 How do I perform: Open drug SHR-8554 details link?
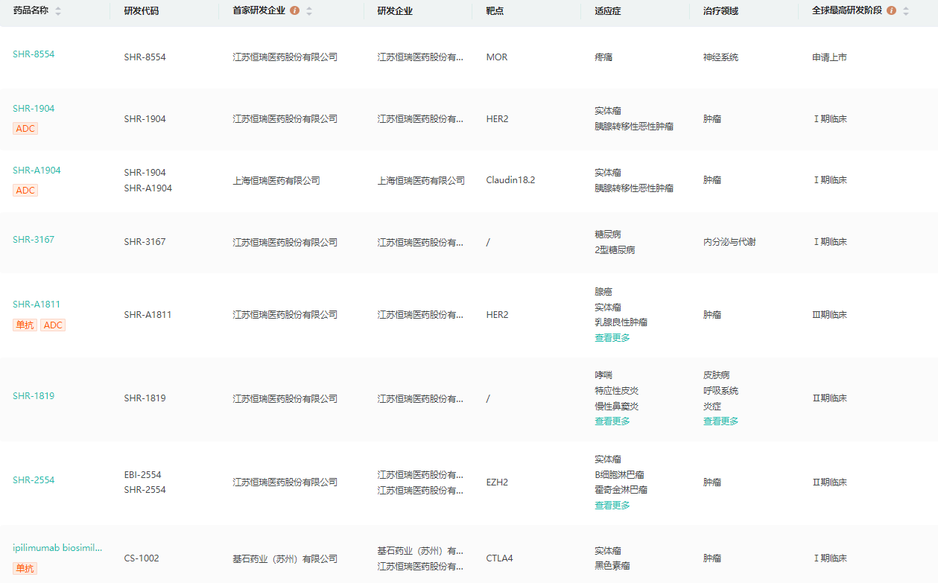pyautogui.click(x=34, y=54)
